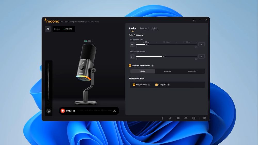This screenshot has height=145, width=258.
Task: Open Maono's Discord server
Action: point(186,118)
